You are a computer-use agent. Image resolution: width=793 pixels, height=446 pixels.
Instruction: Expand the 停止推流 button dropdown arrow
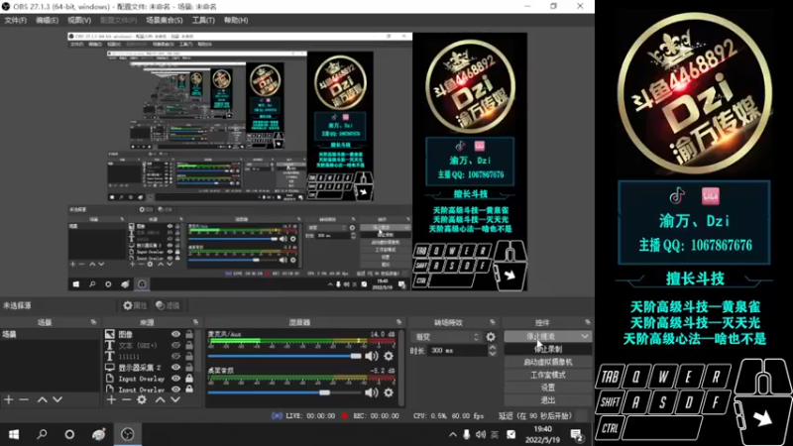coord(585,336)
